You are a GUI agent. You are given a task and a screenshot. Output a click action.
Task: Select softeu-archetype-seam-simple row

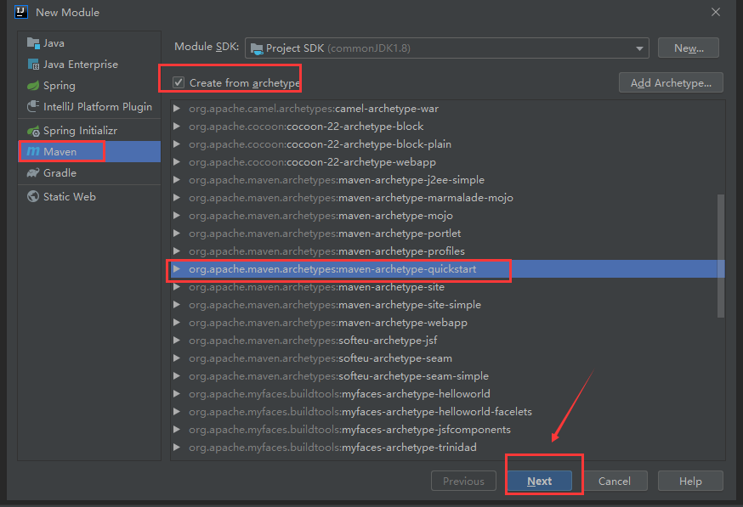pyautogui.click(x=448, y=376)
